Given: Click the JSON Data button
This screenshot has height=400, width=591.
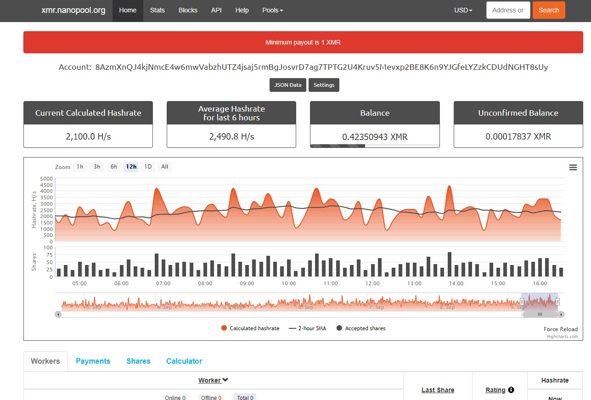Looking at the screenshot, I should click(287, 85).
